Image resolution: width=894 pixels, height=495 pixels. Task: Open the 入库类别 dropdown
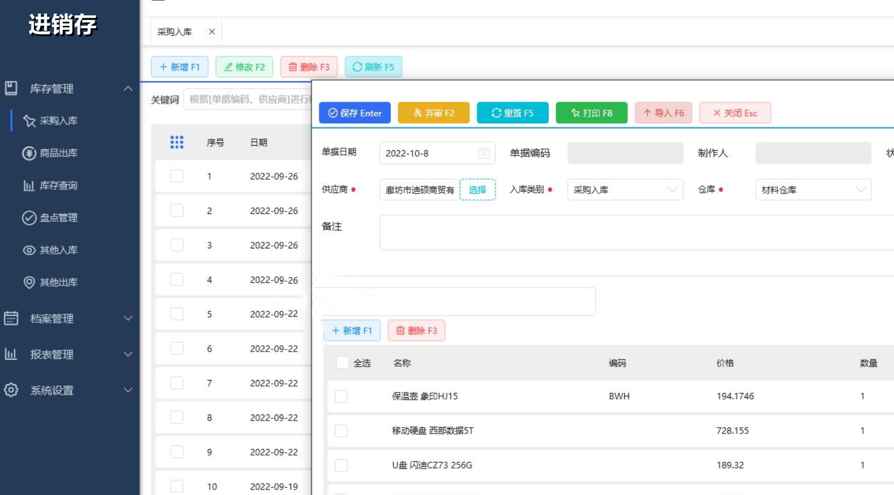coord(625,190)
